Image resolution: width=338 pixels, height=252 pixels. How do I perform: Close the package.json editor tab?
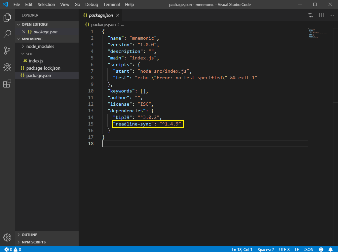118,15
